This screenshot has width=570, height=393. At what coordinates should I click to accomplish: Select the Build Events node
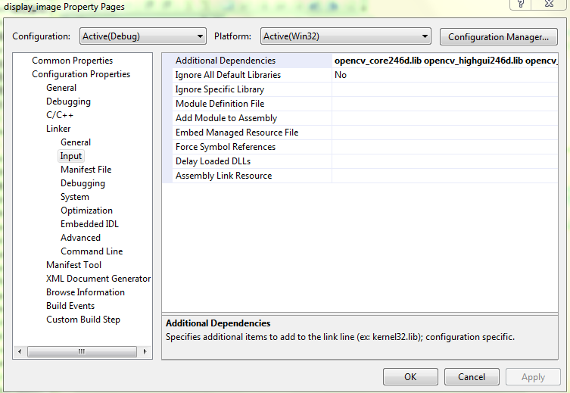coord(70,306)
